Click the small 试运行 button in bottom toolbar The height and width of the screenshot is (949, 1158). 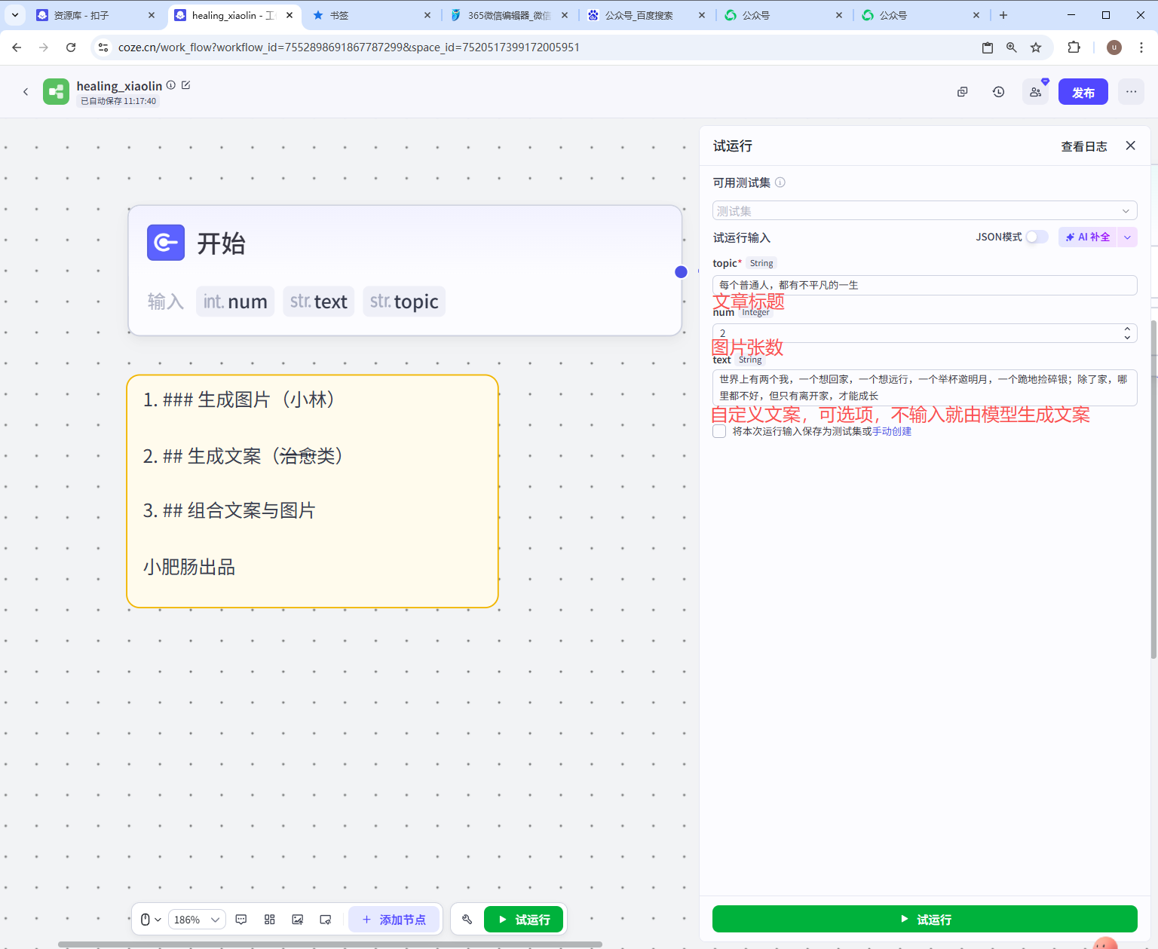click(523, 920)
